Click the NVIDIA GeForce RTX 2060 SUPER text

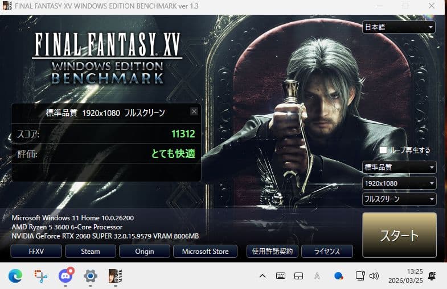(105, 236)
